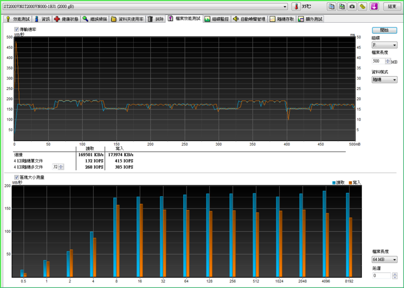Click the thermometer temperature icon

click(x=296, y=6)
